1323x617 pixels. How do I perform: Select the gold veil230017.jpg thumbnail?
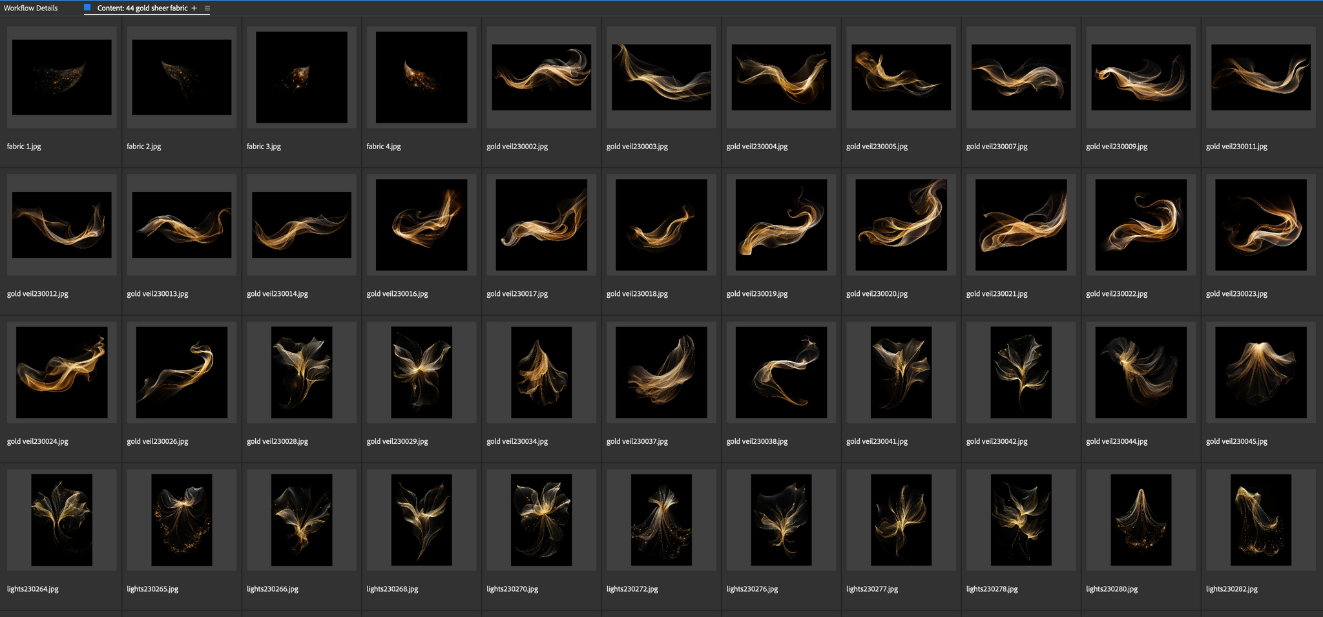541,225
